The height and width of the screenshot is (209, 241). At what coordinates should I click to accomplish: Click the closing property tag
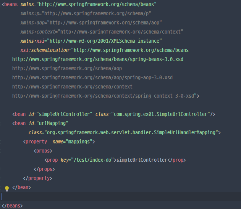tap(37, 178)
